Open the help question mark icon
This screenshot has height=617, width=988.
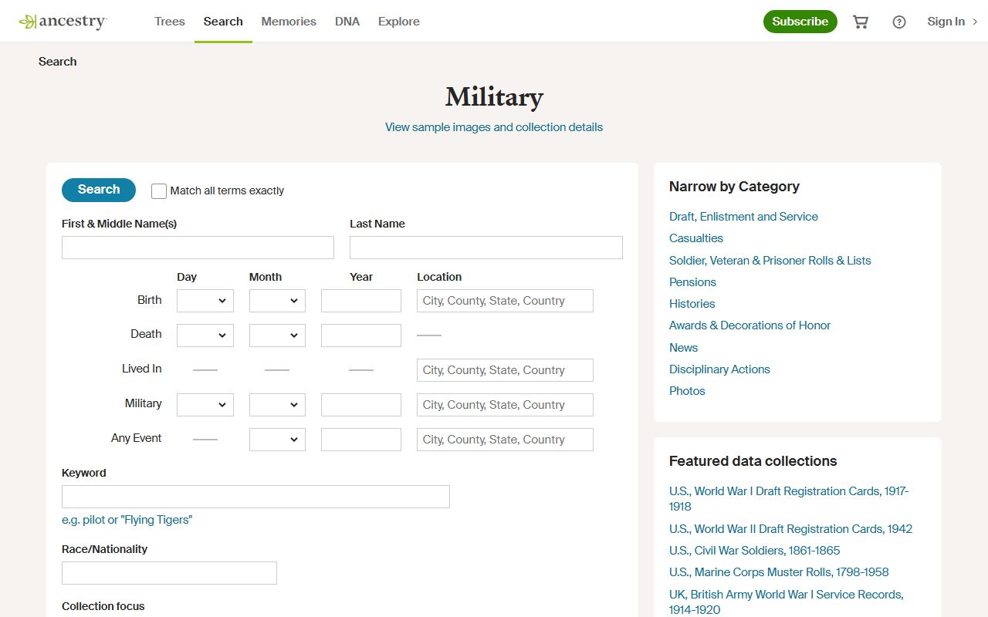tap(899, 22)
